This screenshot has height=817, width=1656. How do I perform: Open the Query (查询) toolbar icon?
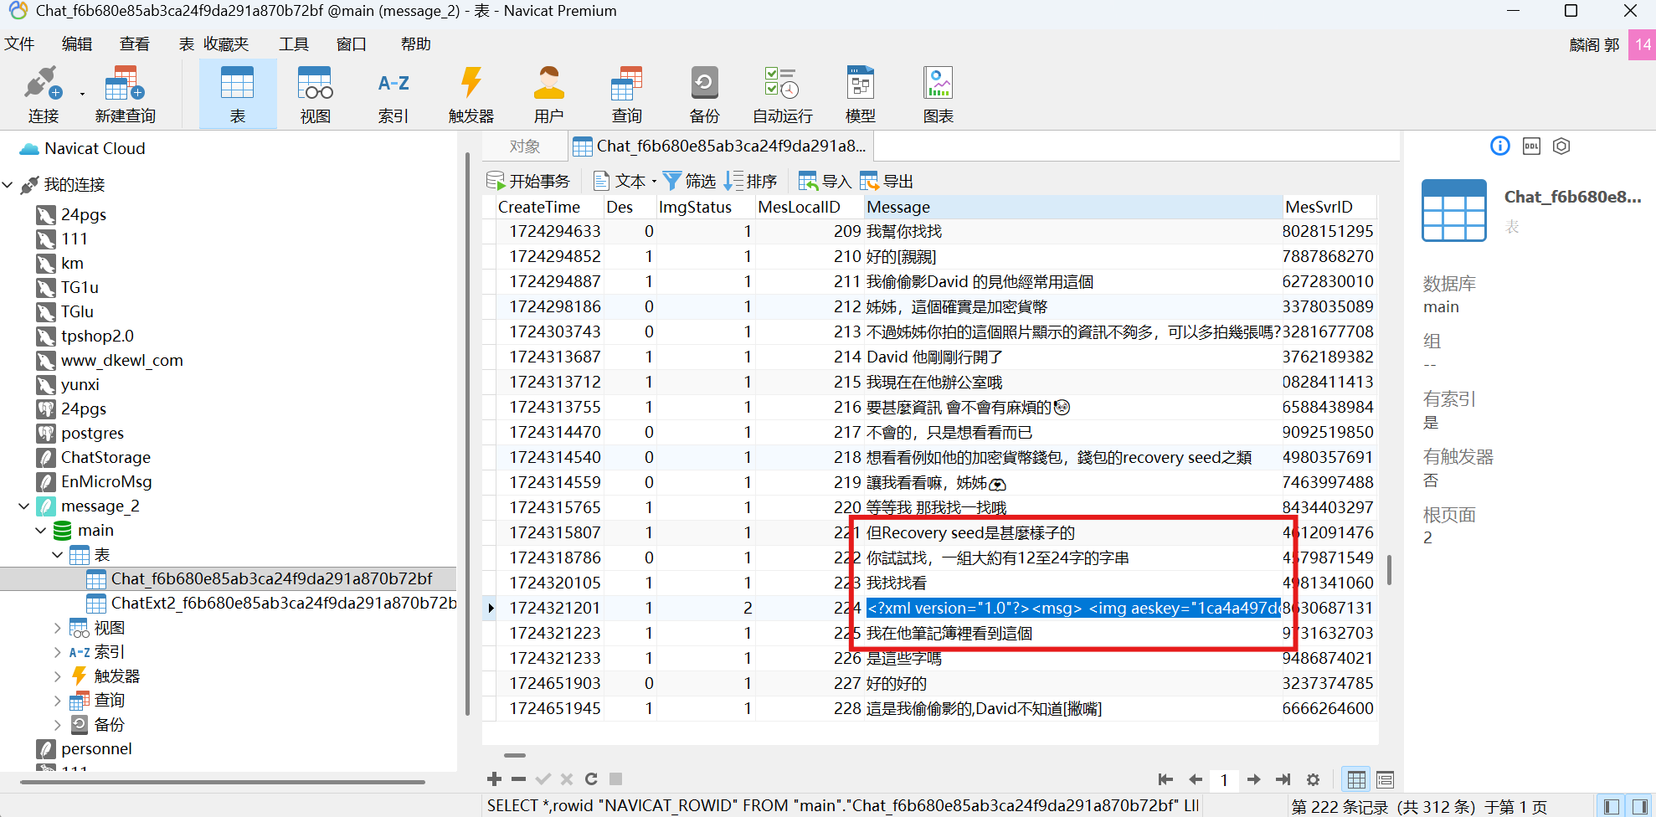click(x=627, y=95)
